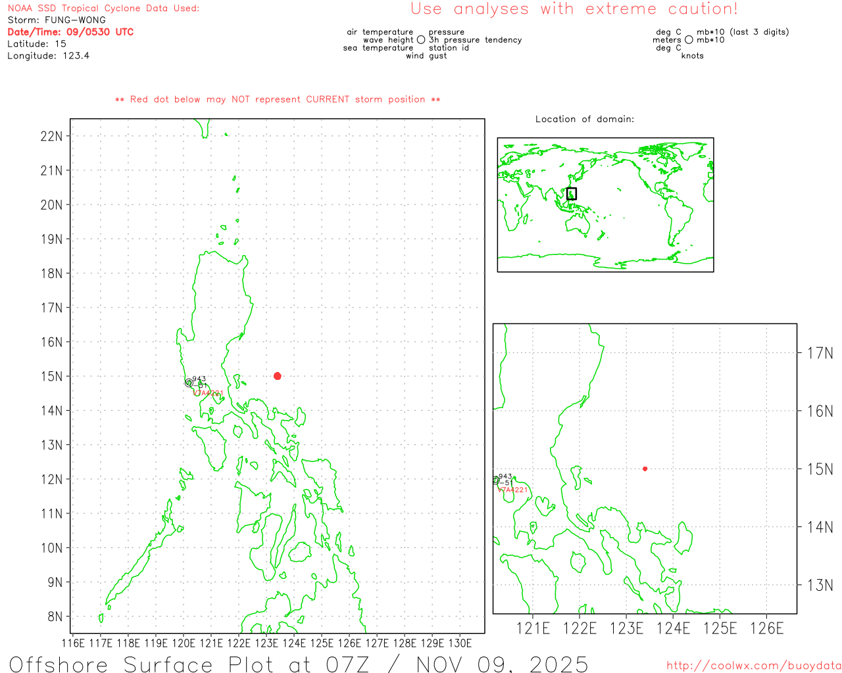Click the 120E longitude axis label
The image size is (842, 673).
tap(184, 643)
